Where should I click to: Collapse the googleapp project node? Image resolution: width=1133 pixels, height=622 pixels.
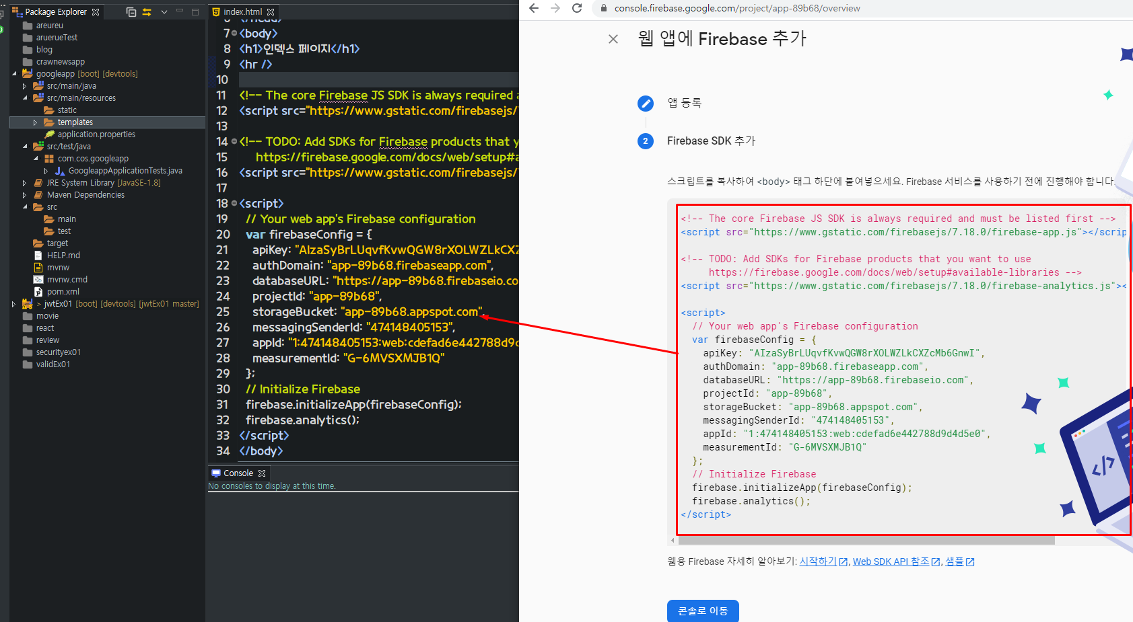tap(14, 74)
